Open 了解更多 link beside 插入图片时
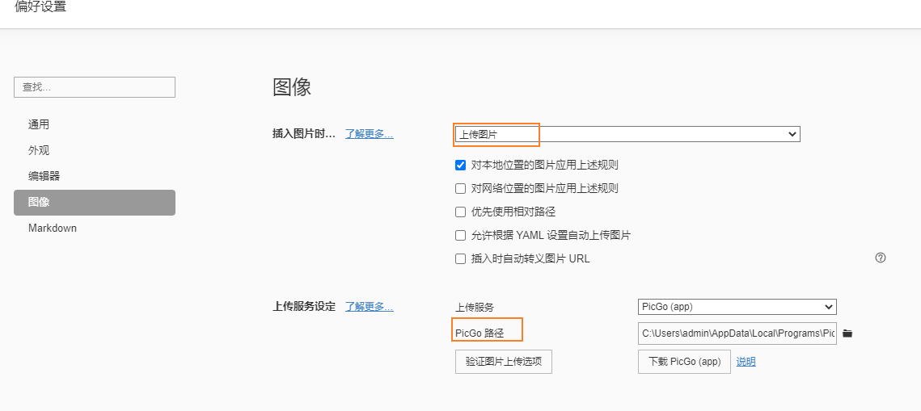The image size is (921, 411). coord(369,134)
